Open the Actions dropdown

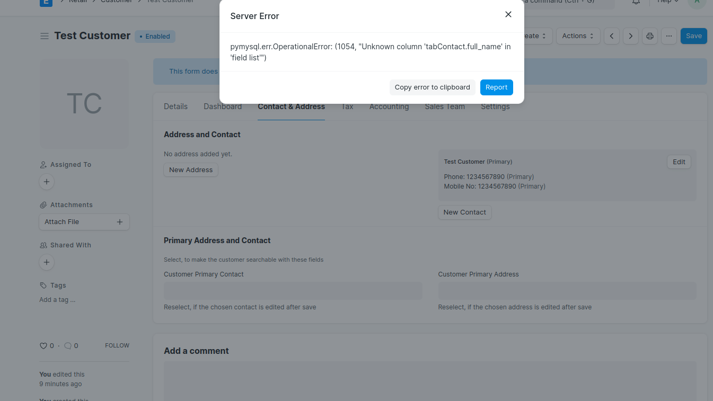tap(578, 35)
